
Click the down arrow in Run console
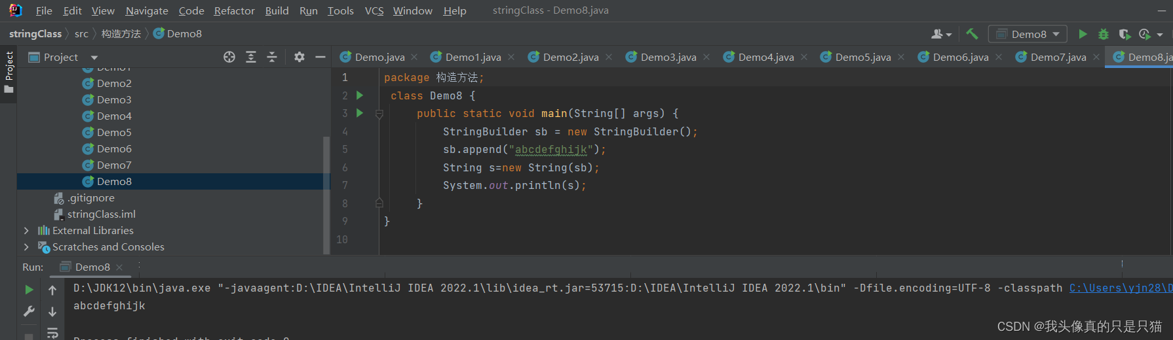click(52, 312)
